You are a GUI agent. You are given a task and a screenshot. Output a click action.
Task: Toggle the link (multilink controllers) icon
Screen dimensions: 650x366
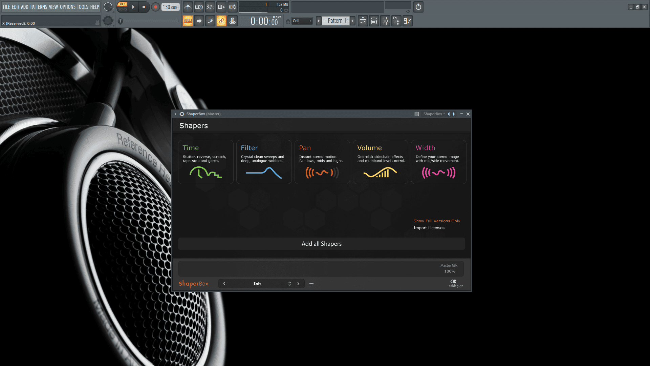coord(221,21)
